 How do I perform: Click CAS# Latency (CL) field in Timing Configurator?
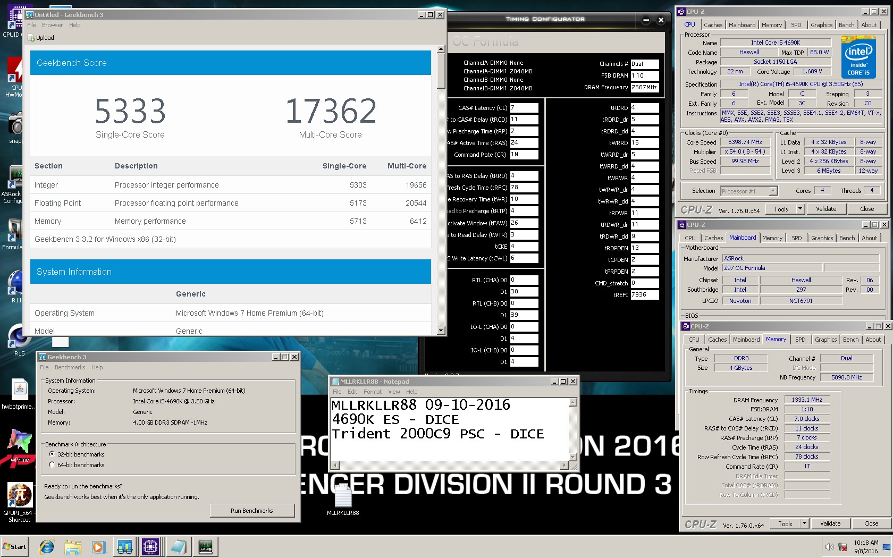pos(524,108)
